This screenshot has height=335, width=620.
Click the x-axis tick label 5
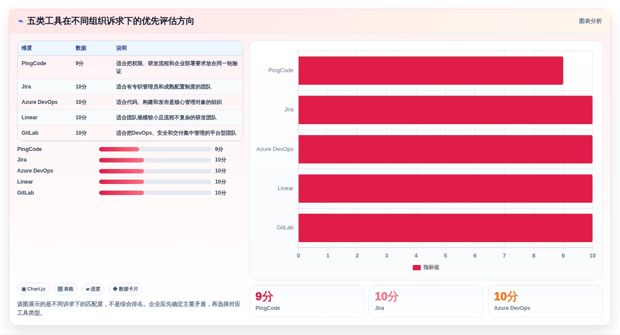point(445,256)
